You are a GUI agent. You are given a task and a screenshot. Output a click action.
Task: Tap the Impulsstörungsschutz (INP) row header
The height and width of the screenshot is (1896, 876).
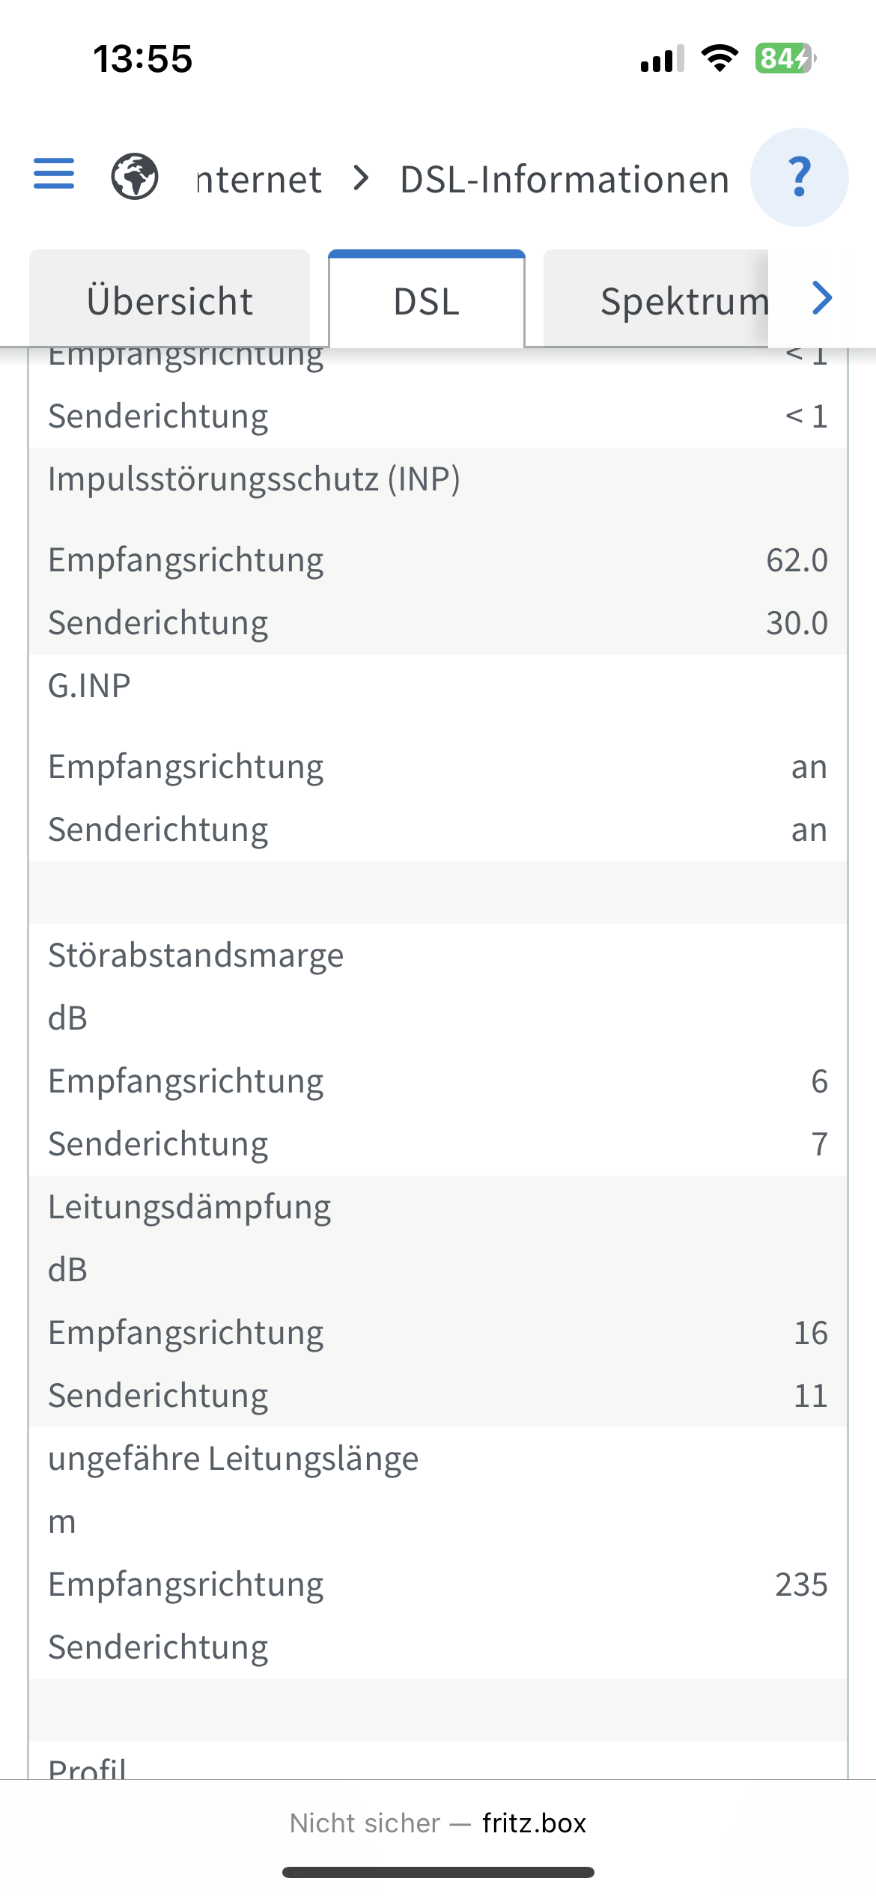point(254,479)
